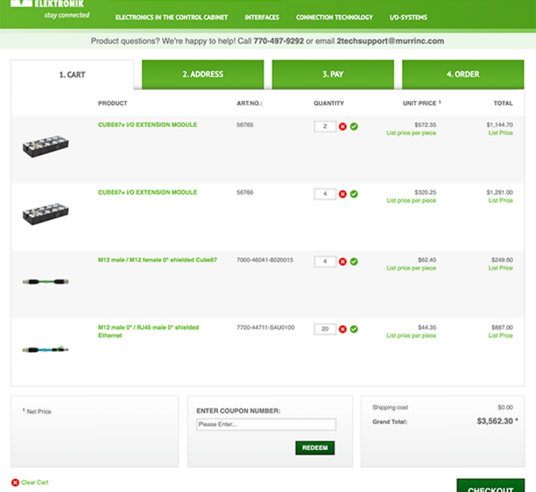
Task: Open Electronics in the Control Cabinet menu
Action: point(171,17)
